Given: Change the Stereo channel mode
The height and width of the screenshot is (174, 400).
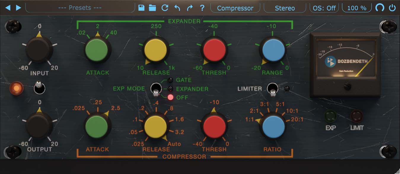Looking at the screenshot, I should [284, 8].
